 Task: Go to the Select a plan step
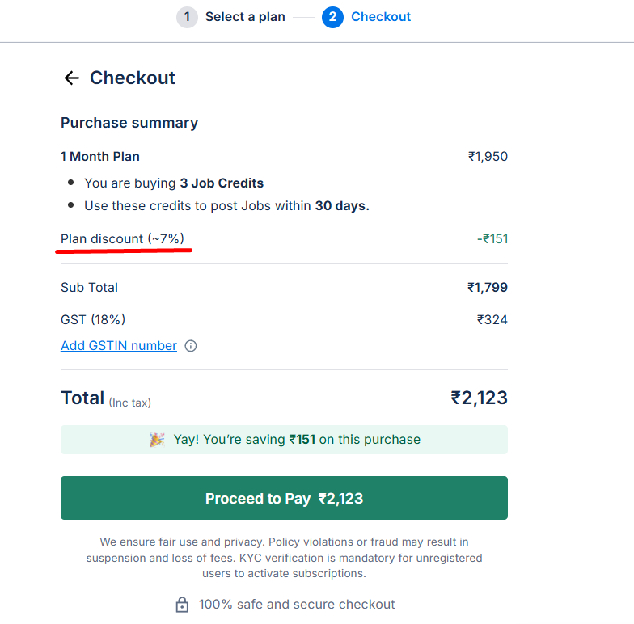(x=245, y=17)
